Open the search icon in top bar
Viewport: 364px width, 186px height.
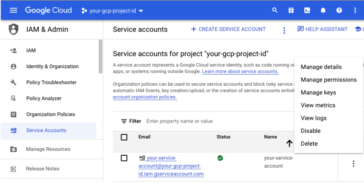[x=275, y=10]
